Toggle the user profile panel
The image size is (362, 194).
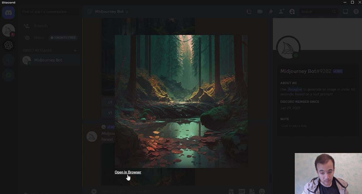[292, 12]
